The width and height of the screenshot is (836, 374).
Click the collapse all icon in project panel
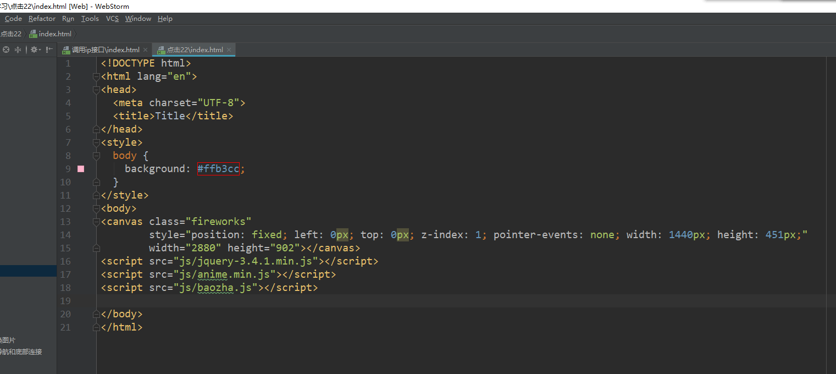18,50
